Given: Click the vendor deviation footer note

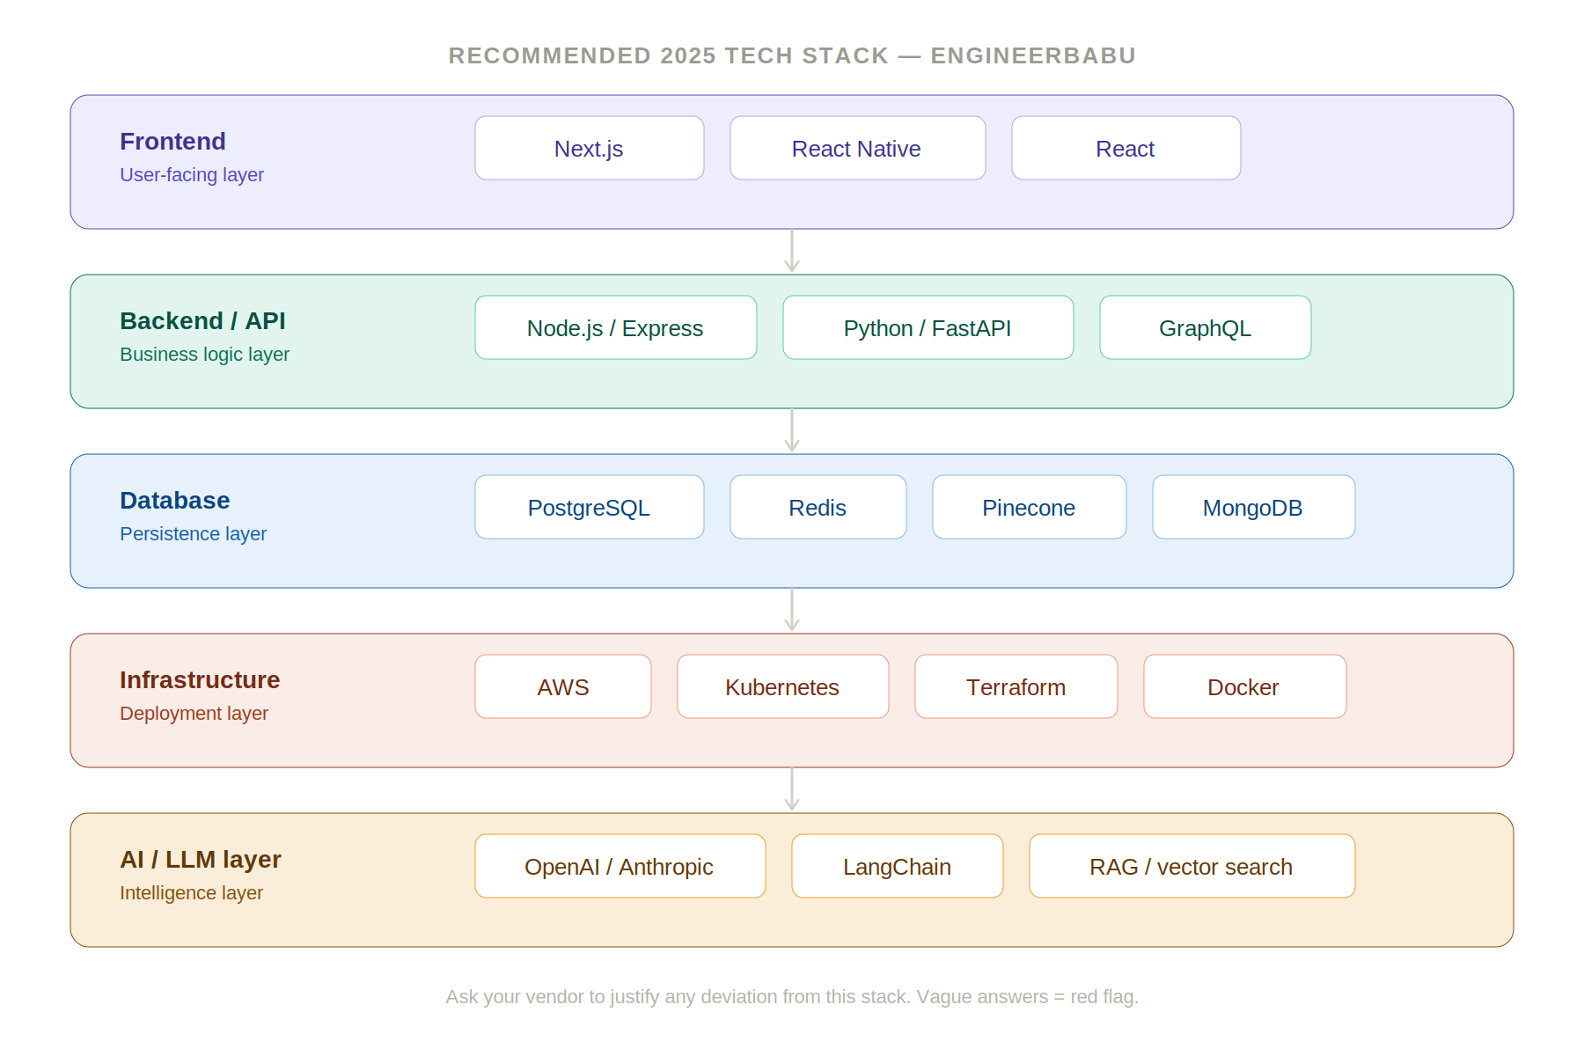Looking at the screenshot, I should [792, 997].
